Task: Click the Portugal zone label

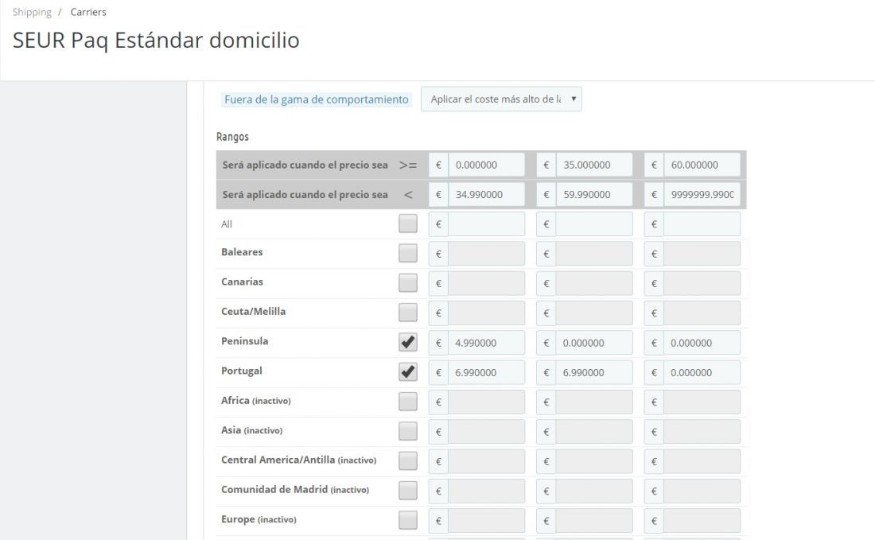Action: pyautogui.click(x=242, y=371)
